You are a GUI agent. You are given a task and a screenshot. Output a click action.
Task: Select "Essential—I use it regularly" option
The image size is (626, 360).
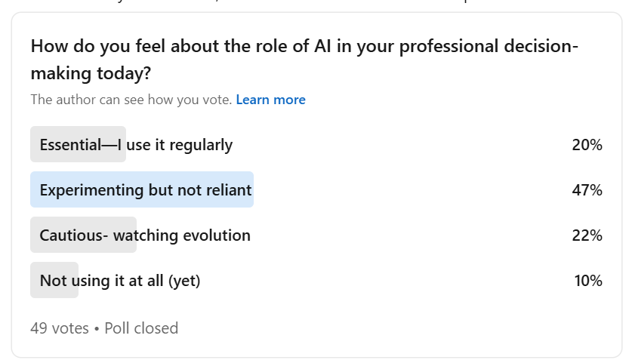(x=136, y=145)
